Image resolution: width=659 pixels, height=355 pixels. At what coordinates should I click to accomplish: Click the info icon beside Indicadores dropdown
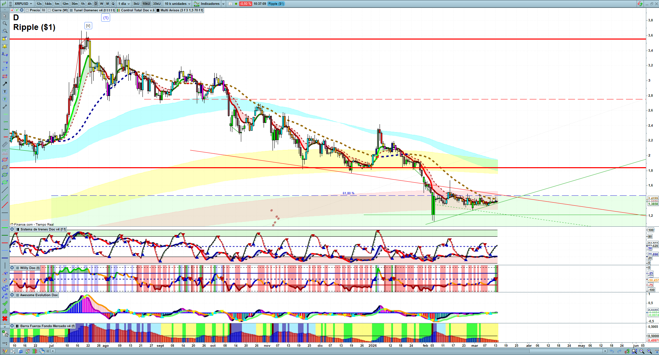pyautogui.click(x=230, y=4)
